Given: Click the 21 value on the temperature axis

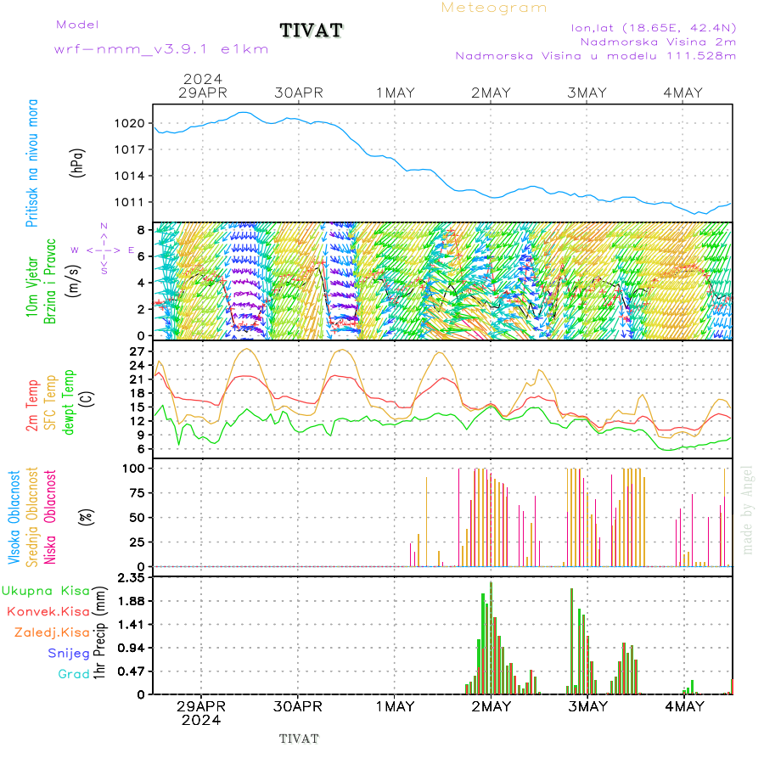Looking at the screenshot, I should tap(138, 379).
